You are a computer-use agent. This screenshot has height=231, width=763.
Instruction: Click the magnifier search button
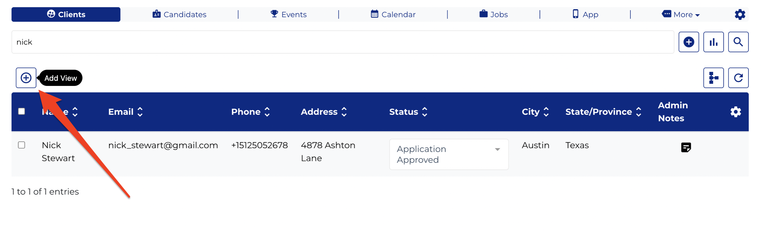pyautogui.click(x=738, y=42)
